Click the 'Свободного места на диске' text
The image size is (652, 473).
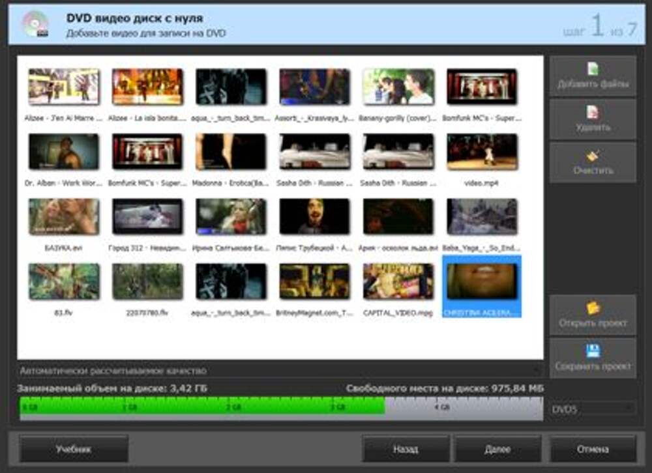click(445, 388)
